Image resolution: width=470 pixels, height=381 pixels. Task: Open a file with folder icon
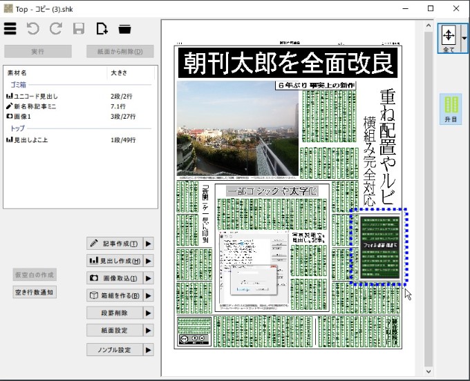pos(124,29)
